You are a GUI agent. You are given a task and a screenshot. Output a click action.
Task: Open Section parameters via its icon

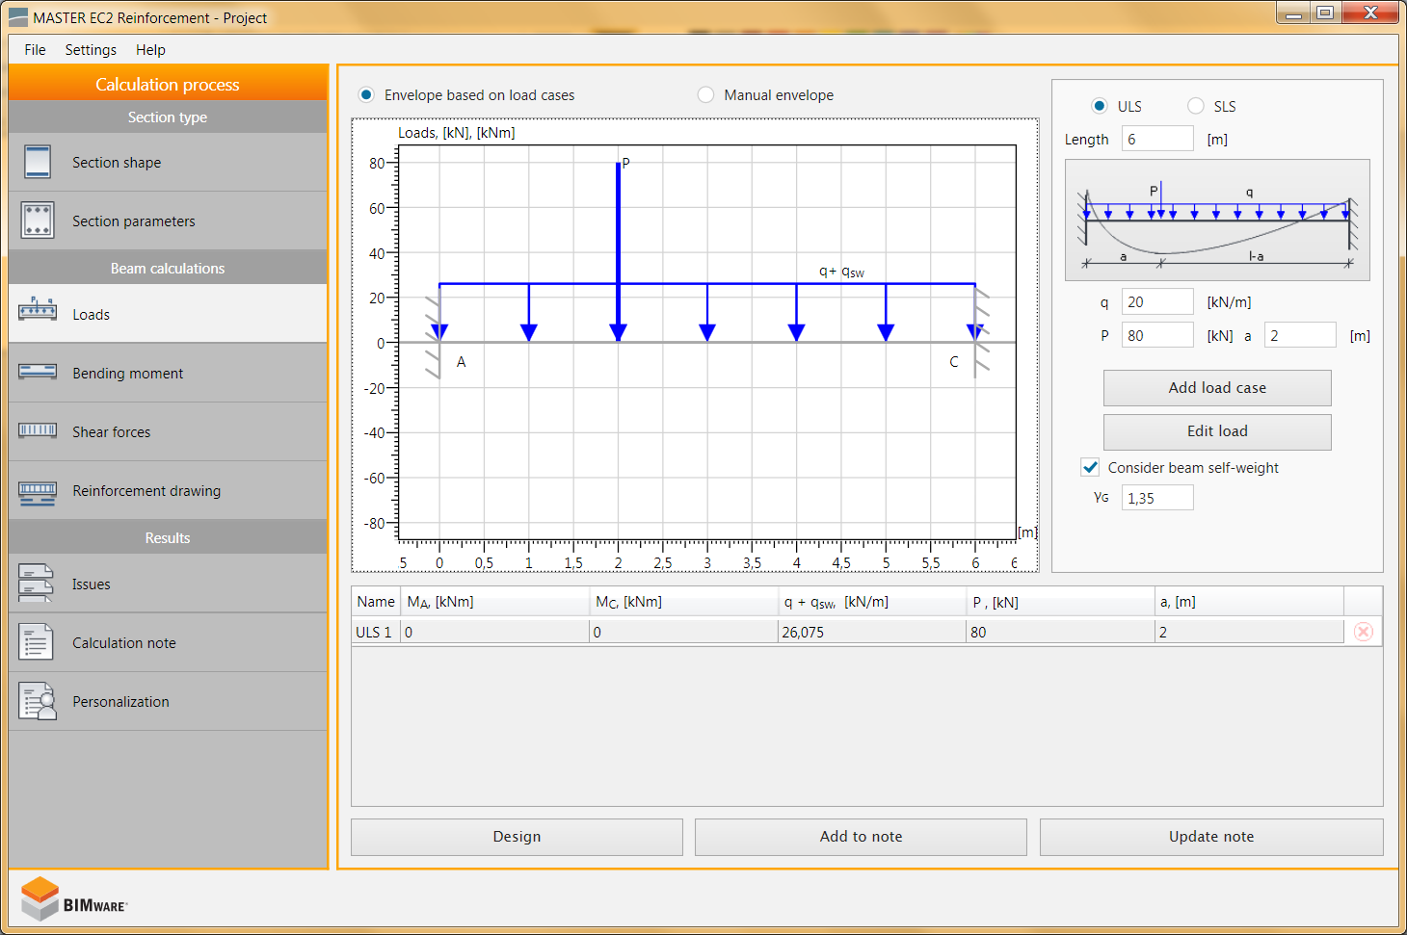tap(38, 221)
